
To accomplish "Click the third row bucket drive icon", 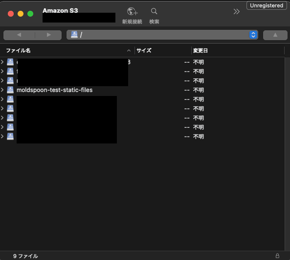I will tap(10, 80).
